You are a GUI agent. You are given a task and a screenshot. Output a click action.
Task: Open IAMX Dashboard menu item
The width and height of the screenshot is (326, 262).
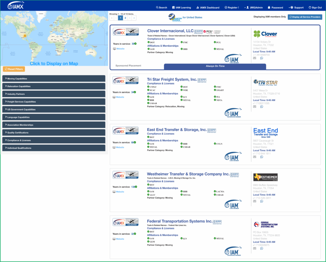208,8
